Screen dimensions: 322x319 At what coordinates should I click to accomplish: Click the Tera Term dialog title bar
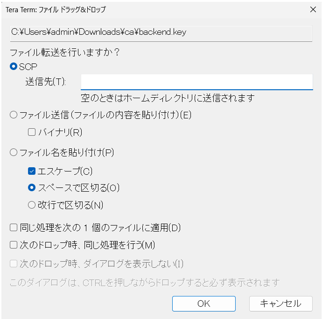(141, 9)
